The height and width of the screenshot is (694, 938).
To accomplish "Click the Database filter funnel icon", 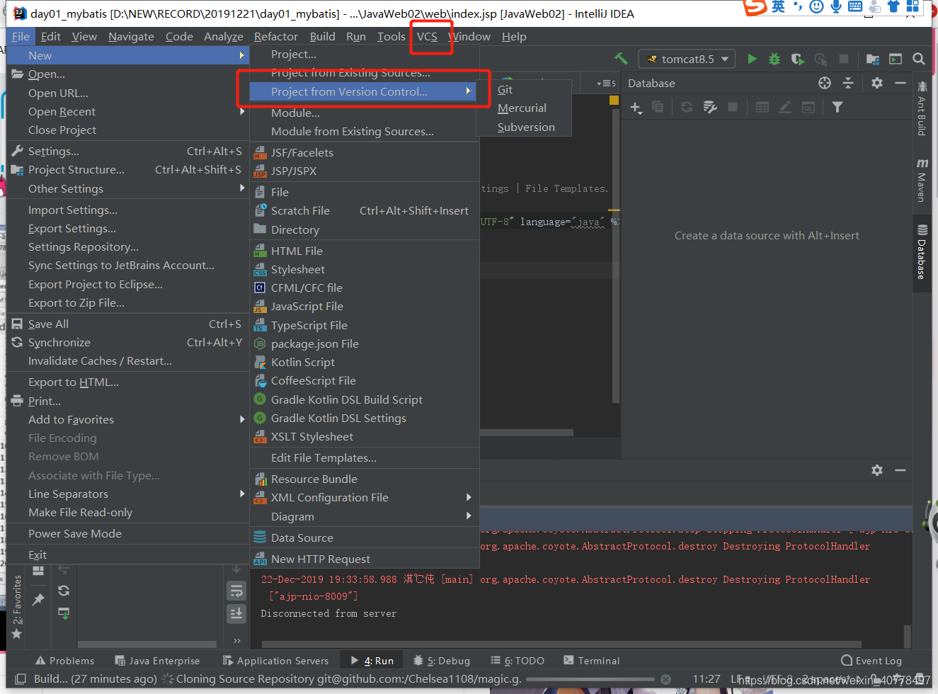I will click(837, 107).
